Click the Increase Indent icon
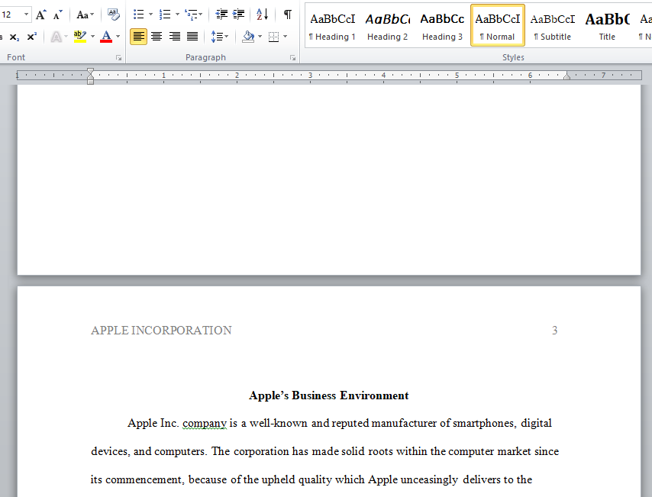652x497 pixels. (239, 15)
